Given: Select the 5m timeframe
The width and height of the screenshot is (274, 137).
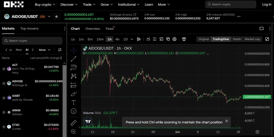Looking at the screenshot, I should pyautogui.click(x=90, y=39).
